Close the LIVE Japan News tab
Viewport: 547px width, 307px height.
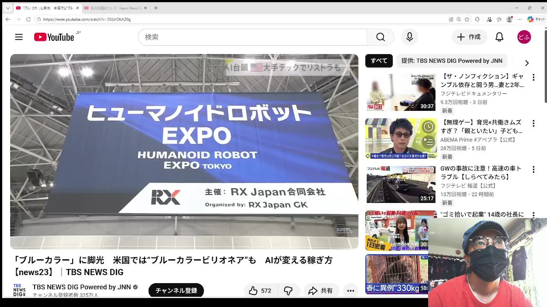tap(145, 8)
